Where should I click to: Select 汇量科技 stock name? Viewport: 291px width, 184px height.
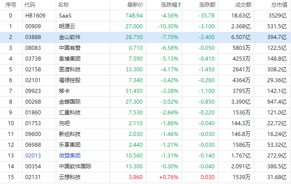[x=70, y=112]
